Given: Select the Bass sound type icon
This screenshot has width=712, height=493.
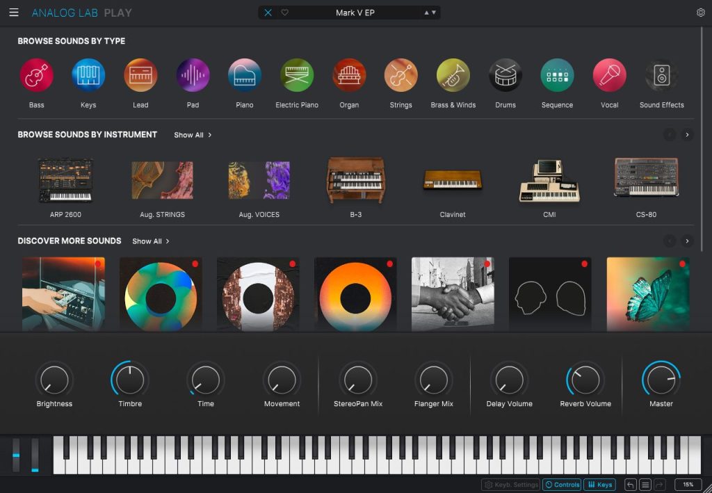Looking at the screenshot, I should click(x=36, y=75).
